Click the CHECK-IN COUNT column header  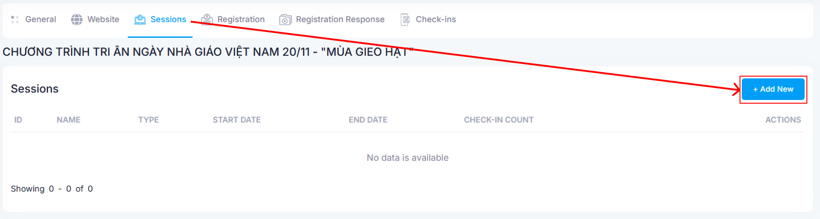point(499,120)
